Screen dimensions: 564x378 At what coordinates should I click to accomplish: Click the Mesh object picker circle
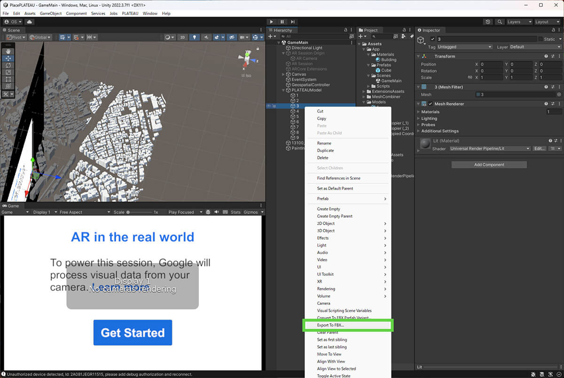click(559, 95)
